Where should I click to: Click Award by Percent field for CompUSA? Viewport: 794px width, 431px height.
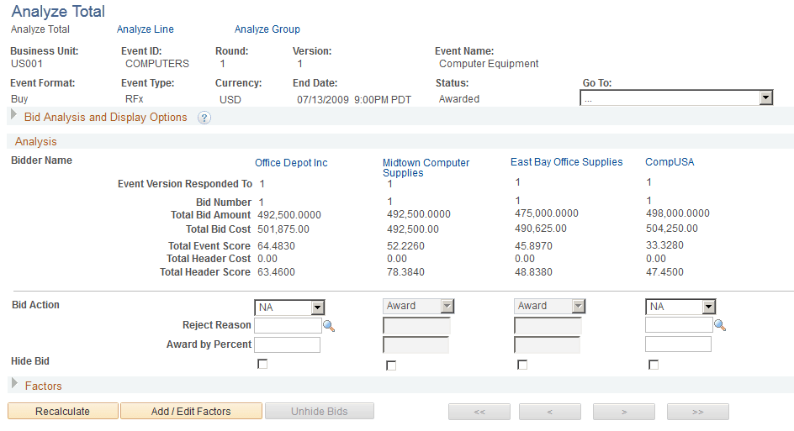click(x=678, y=344)
